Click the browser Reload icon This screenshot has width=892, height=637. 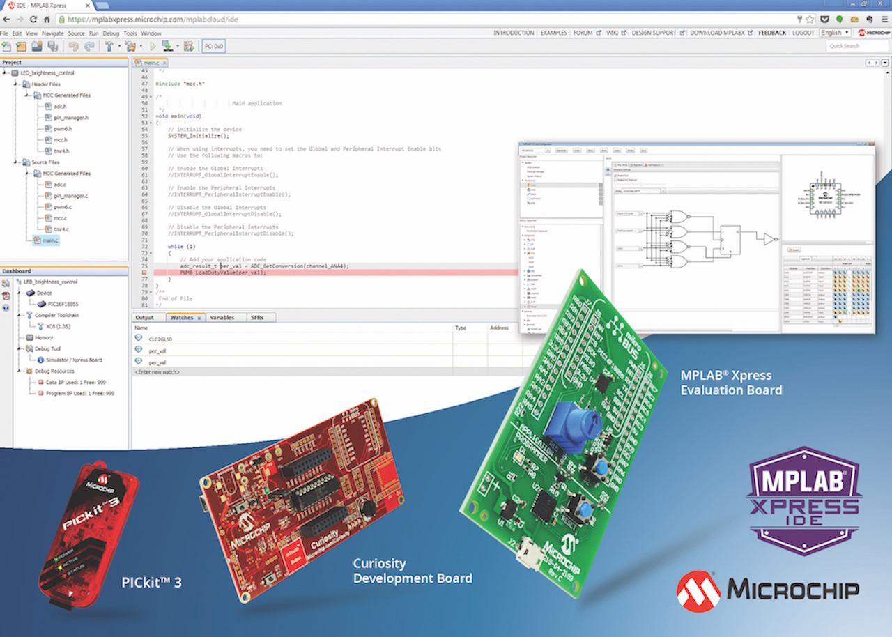[33, 19]
